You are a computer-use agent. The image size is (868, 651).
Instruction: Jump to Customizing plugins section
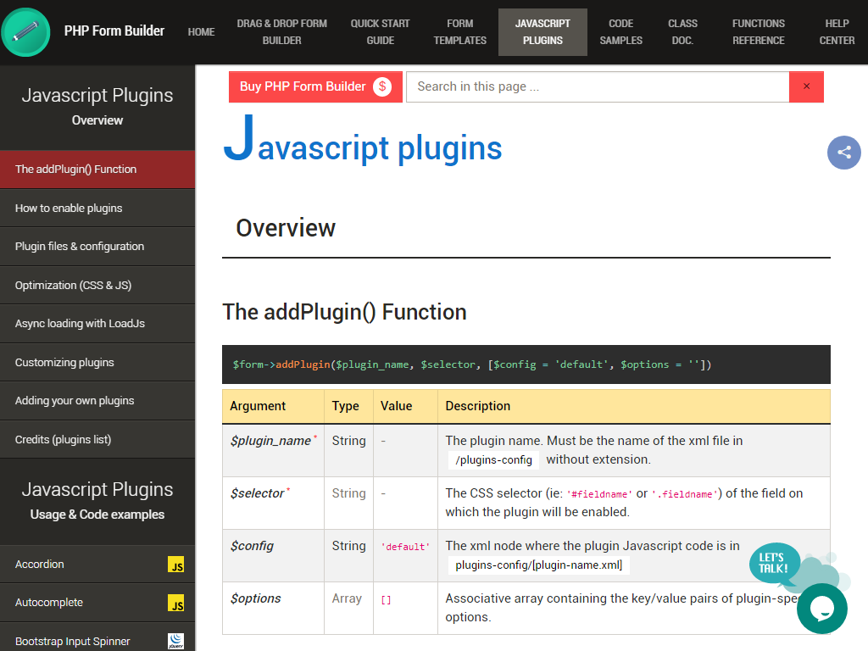97,362
